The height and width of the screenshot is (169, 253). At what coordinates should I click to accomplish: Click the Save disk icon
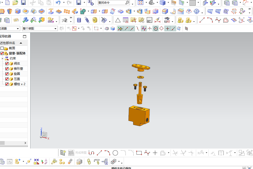[23, 2]
